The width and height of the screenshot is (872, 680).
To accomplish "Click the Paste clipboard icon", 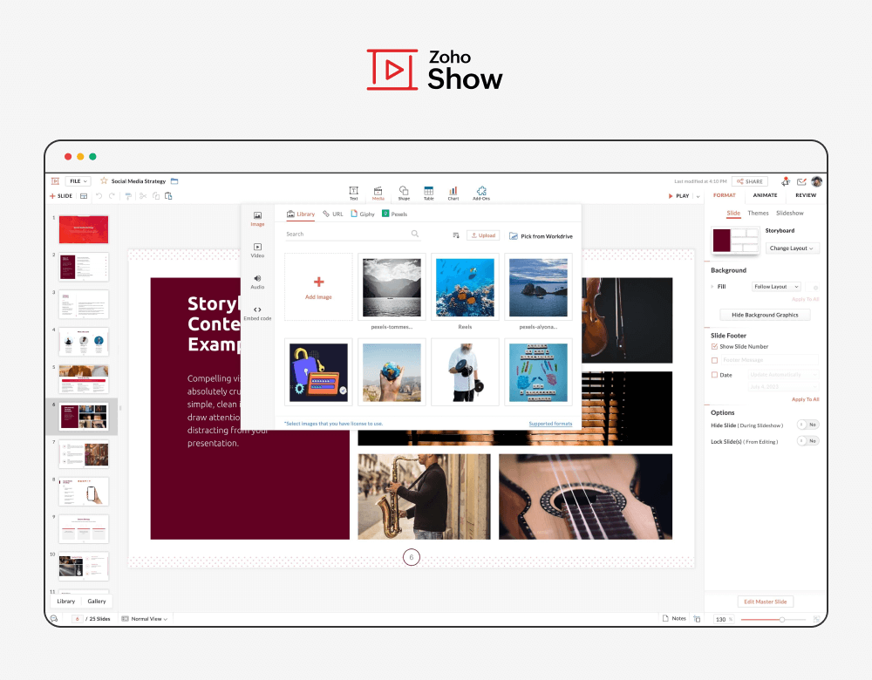I will coord(168,195).
